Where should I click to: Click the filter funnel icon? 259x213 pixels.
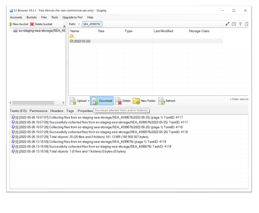[240, 24]
